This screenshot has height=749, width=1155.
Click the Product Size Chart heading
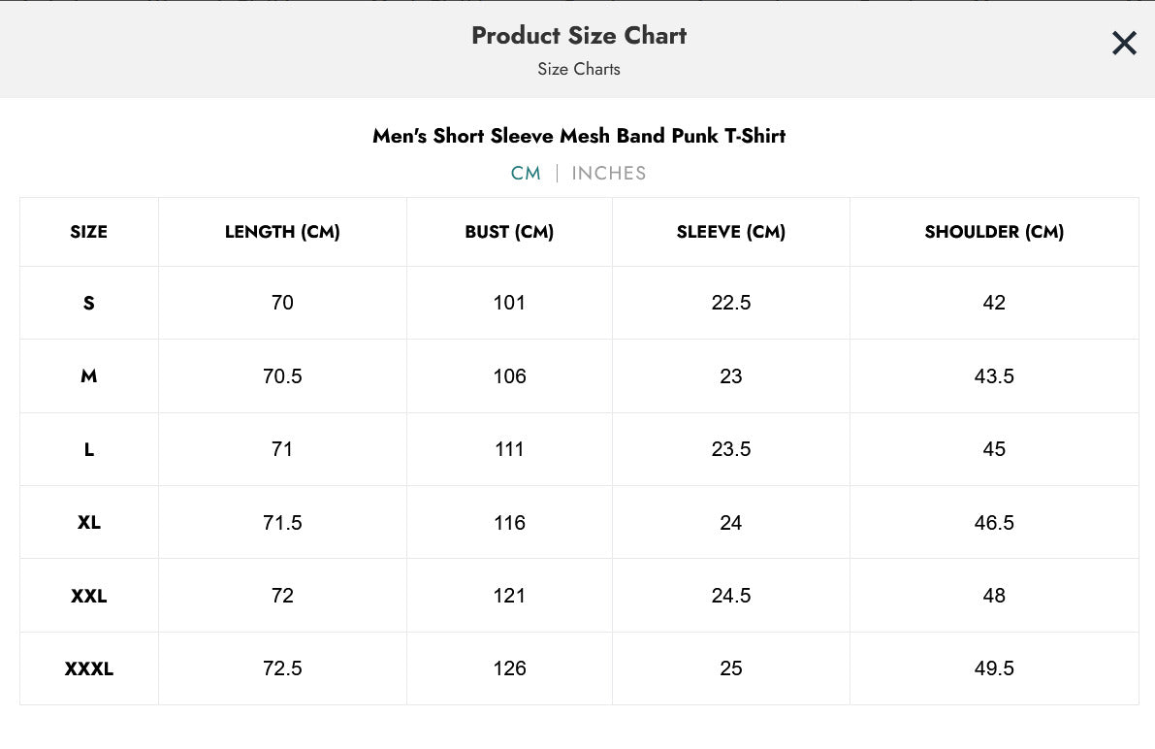click(579, 36)
